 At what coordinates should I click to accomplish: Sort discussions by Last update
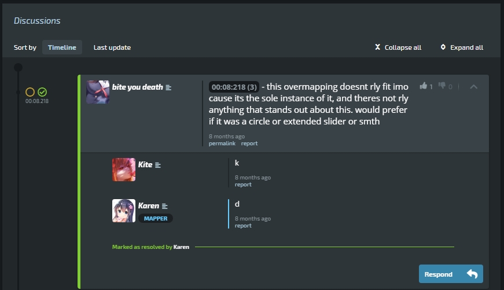coord(112,47)
